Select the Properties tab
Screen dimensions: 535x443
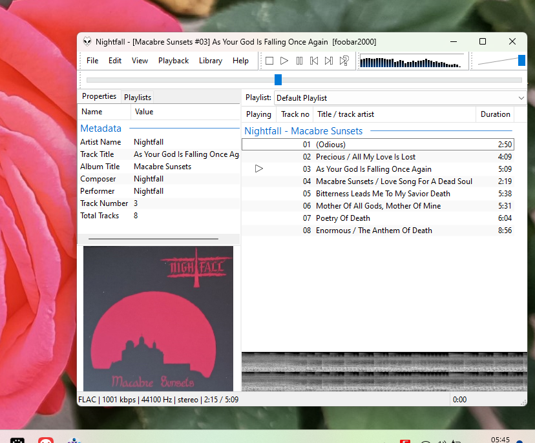point(99,97)
